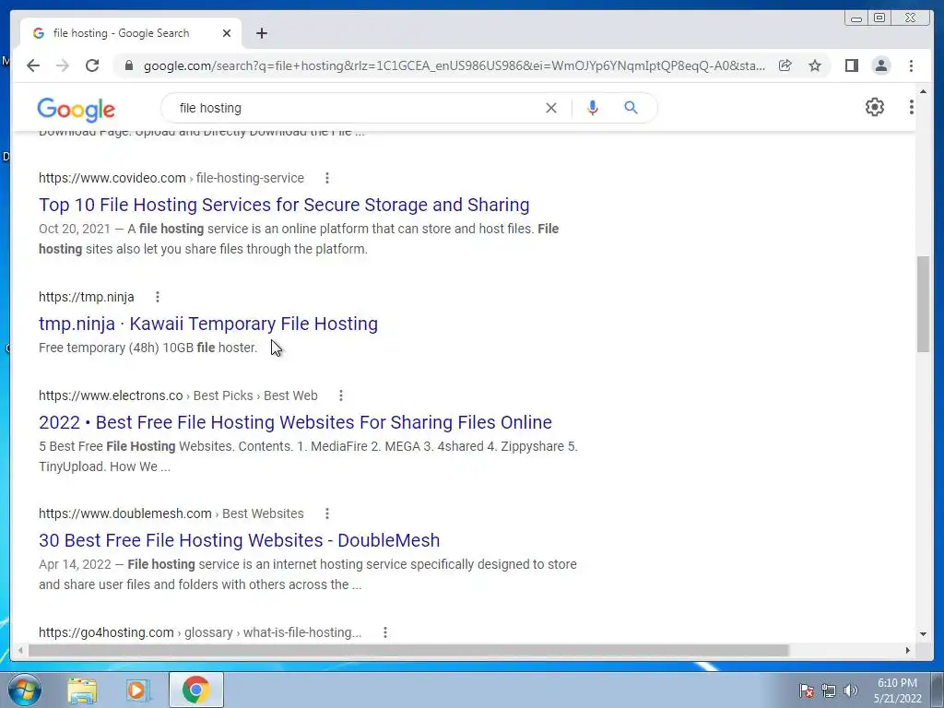Open the Chrome profile avatar
Image resolution: width=944 pixels, height=708 pixels.
coord(880,65)
